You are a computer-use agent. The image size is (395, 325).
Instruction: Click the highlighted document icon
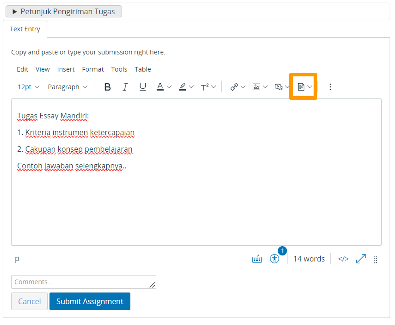click(x=301, y=87)
